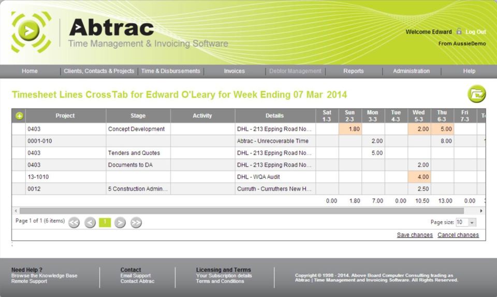Click the Abtrac logo icon
The image size is (497, 297).
click(31, 32)
